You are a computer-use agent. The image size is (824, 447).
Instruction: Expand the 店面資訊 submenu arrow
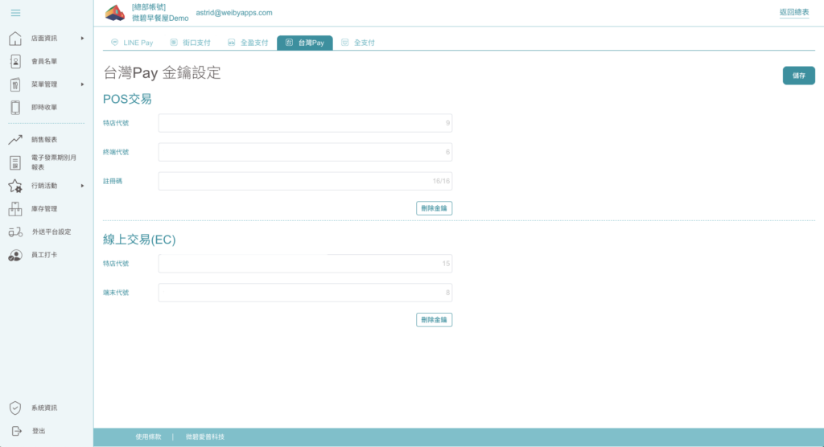pyautogui.click(x=83, y=39)
